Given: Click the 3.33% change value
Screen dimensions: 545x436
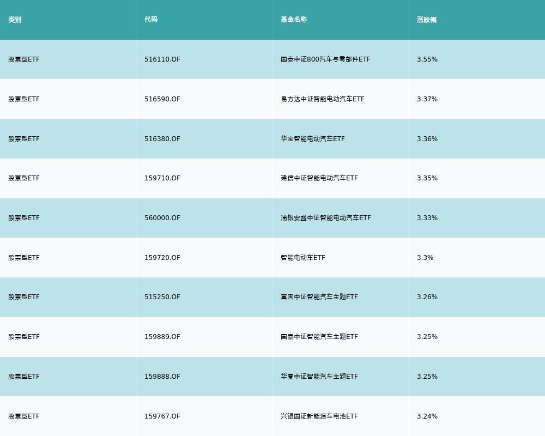Looking at the screenshot, I should coord(427,218).
